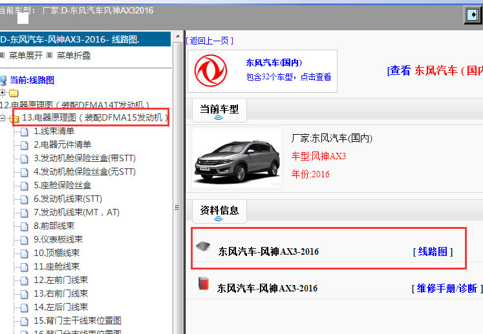
Task: Click the grey book icon for 线路图 row
Action: pyautogui.click(x=203, y=246)
